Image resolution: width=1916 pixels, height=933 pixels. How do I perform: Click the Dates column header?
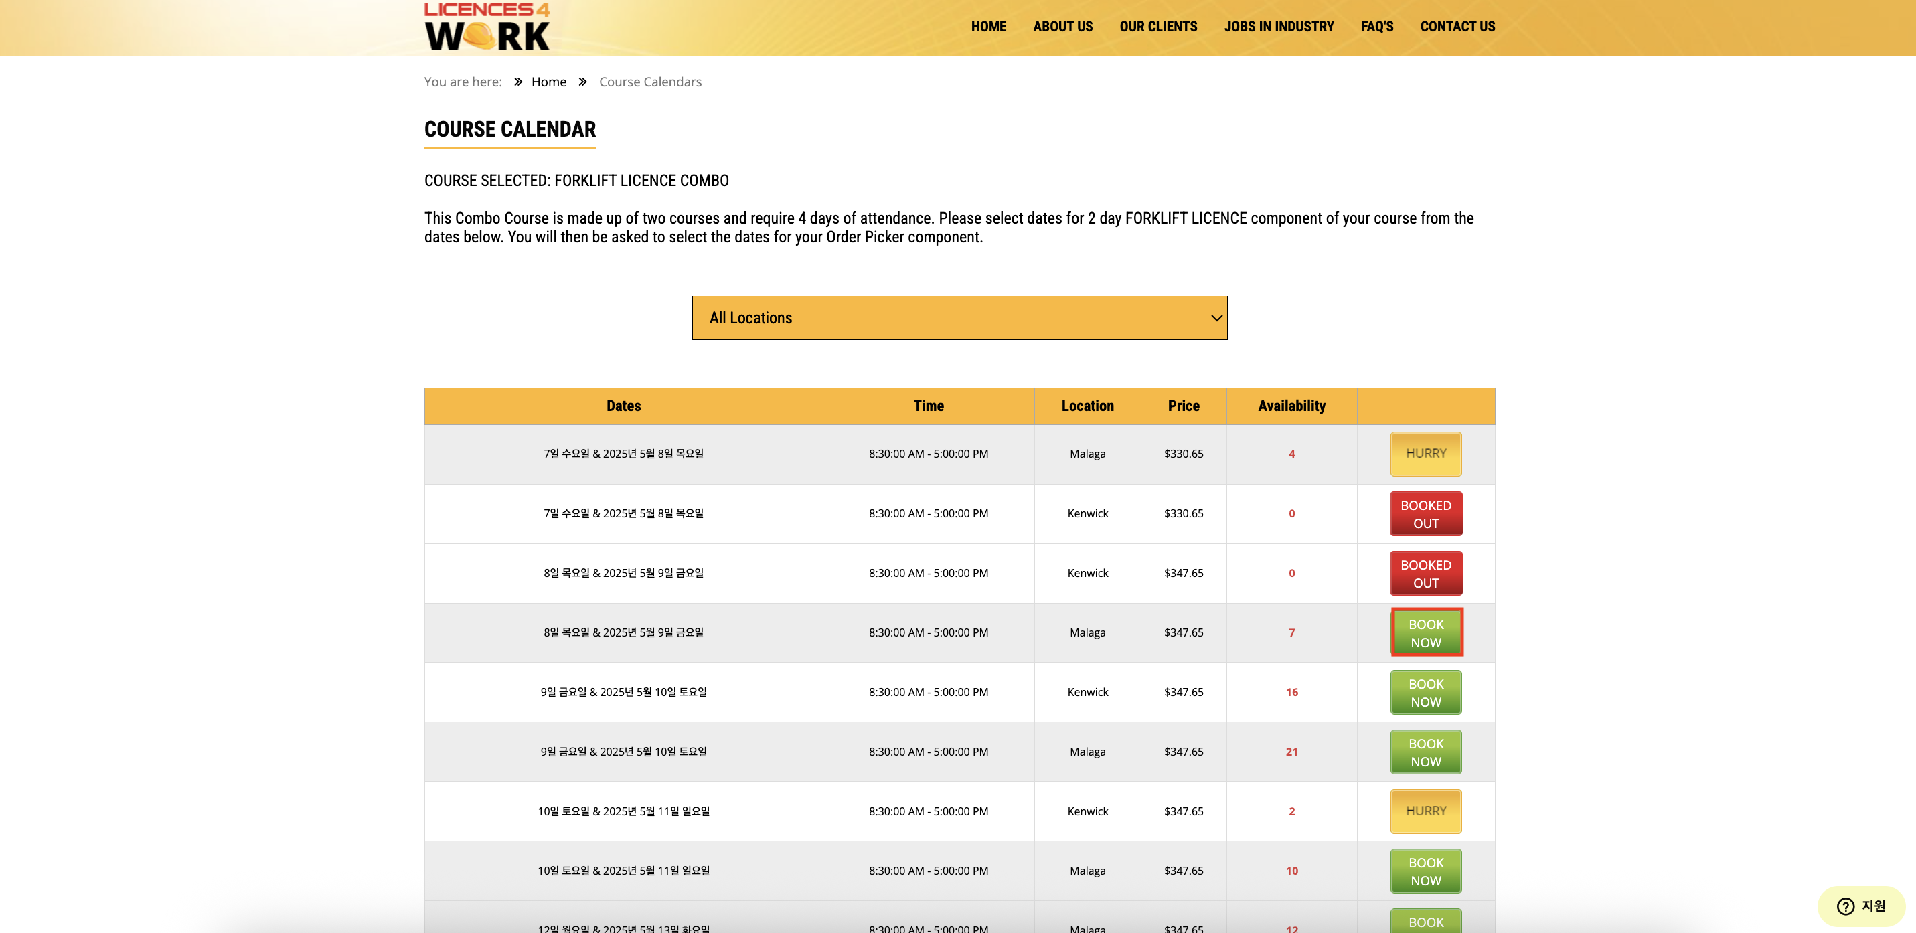[x=623, y=406]
